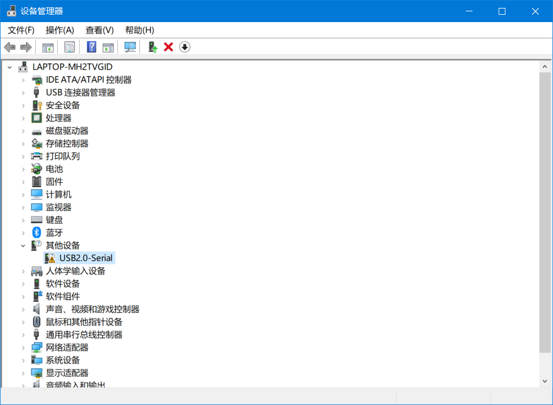
Task: Expand the 人体学输入设备 category
Action: click(x=23, y=271)
